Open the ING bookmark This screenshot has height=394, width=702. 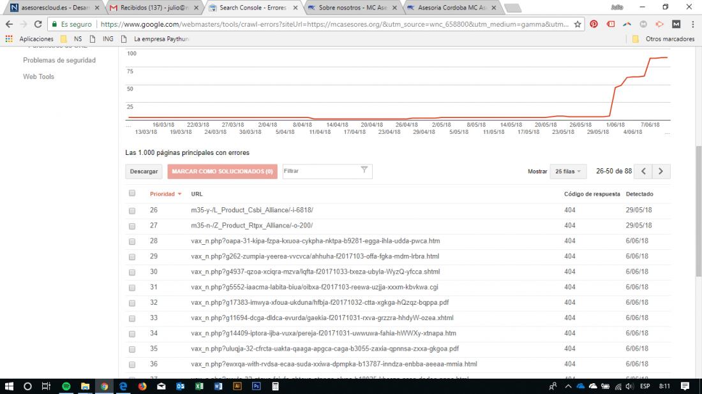pos(102,39)
